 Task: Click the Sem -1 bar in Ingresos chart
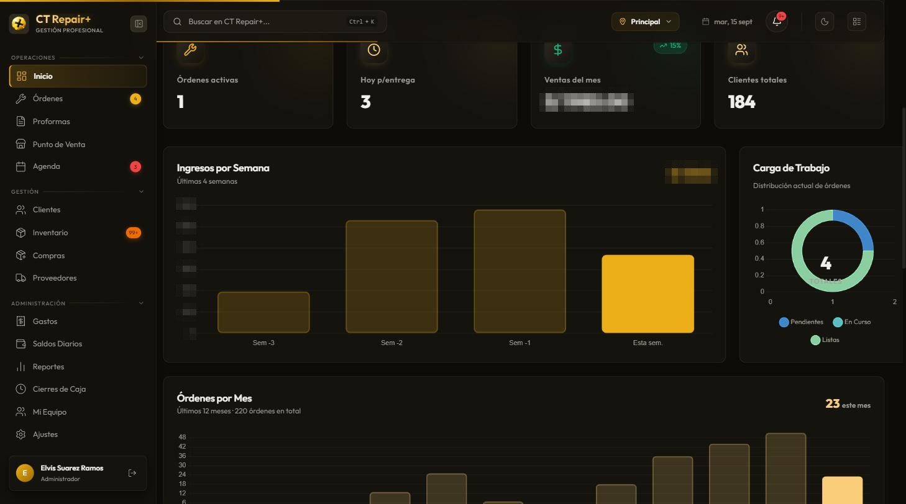[519, 271]
